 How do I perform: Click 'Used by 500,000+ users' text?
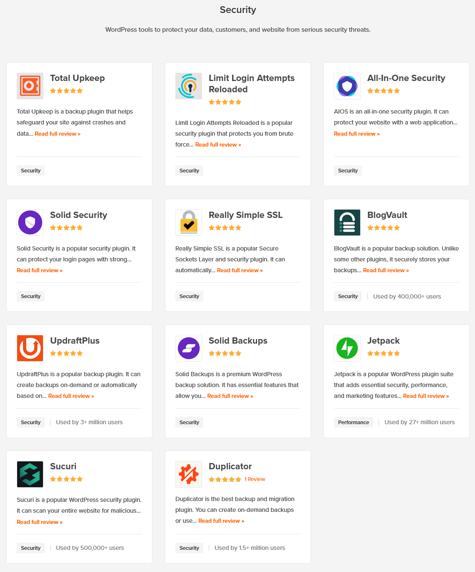coord(90,548)
